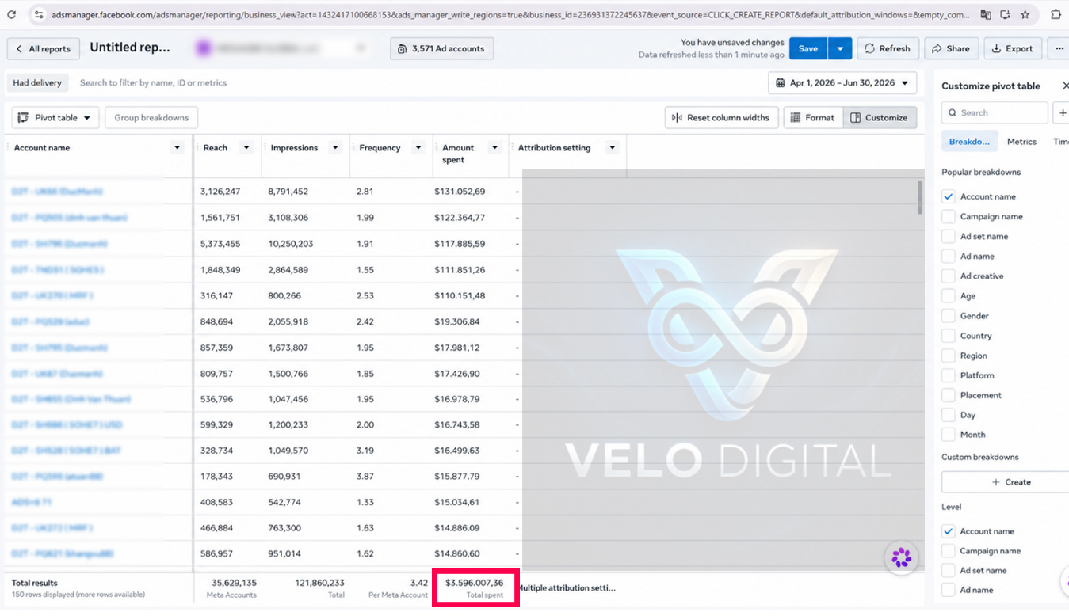Go back to All reports
The image size is (1069, 616).
[x=44, y=49]
